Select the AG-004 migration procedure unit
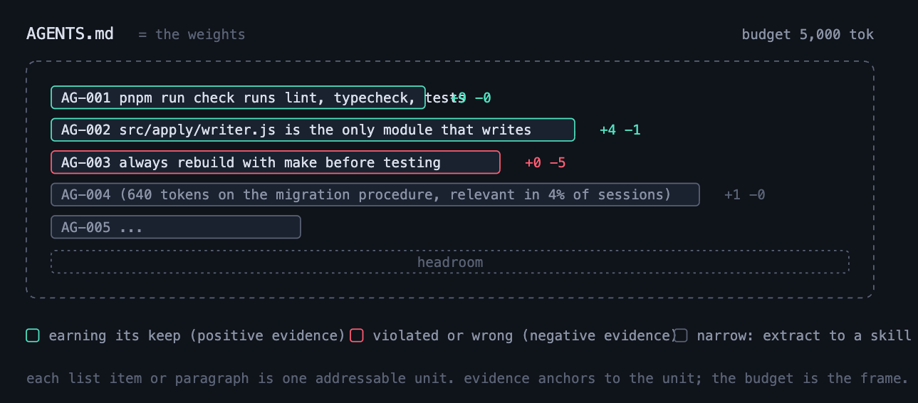 tap(375, 194)
